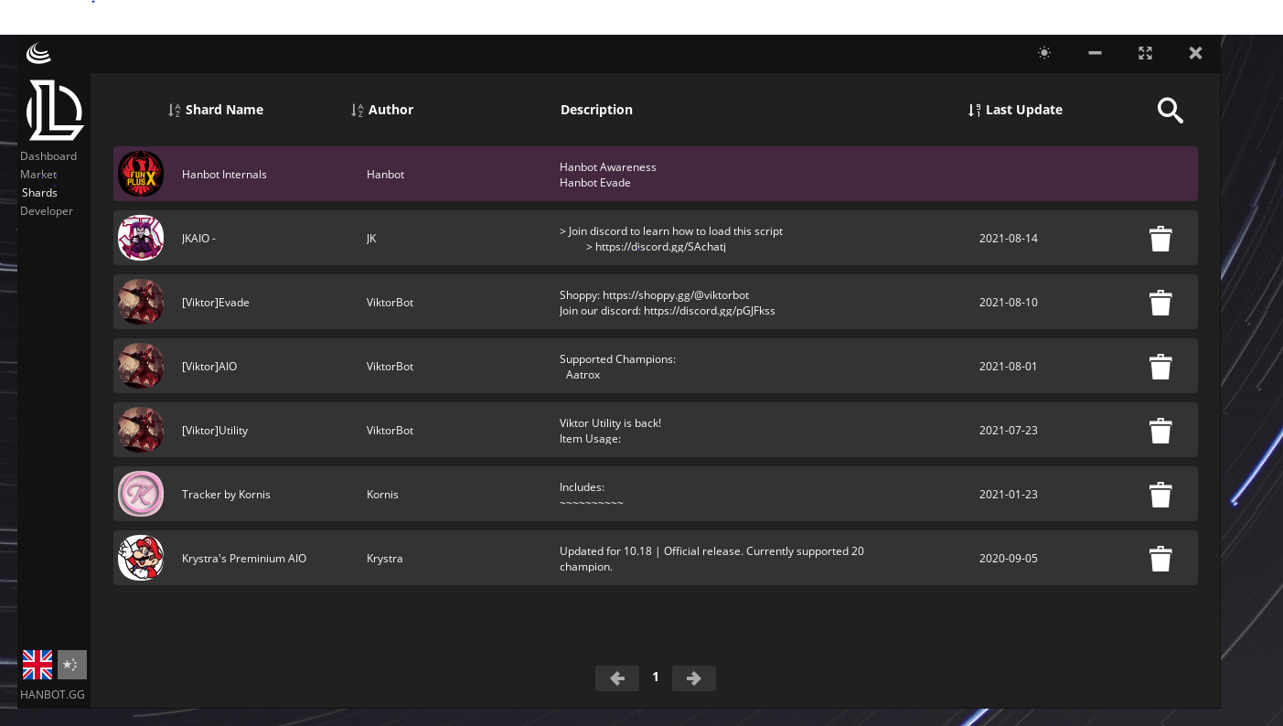Image resolution: width=1283 pixels, height=726 pixels.
Task: Click the author name Kornis
Action: tap(382, 495)
